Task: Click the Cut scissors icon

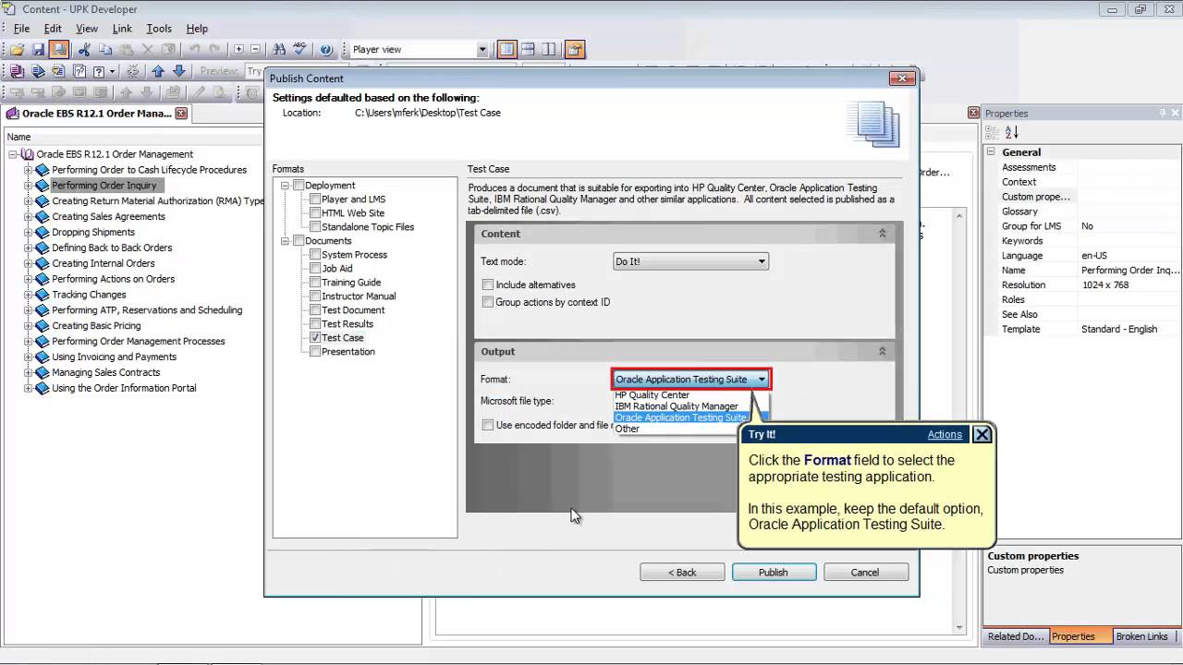Action: [84, 49]
